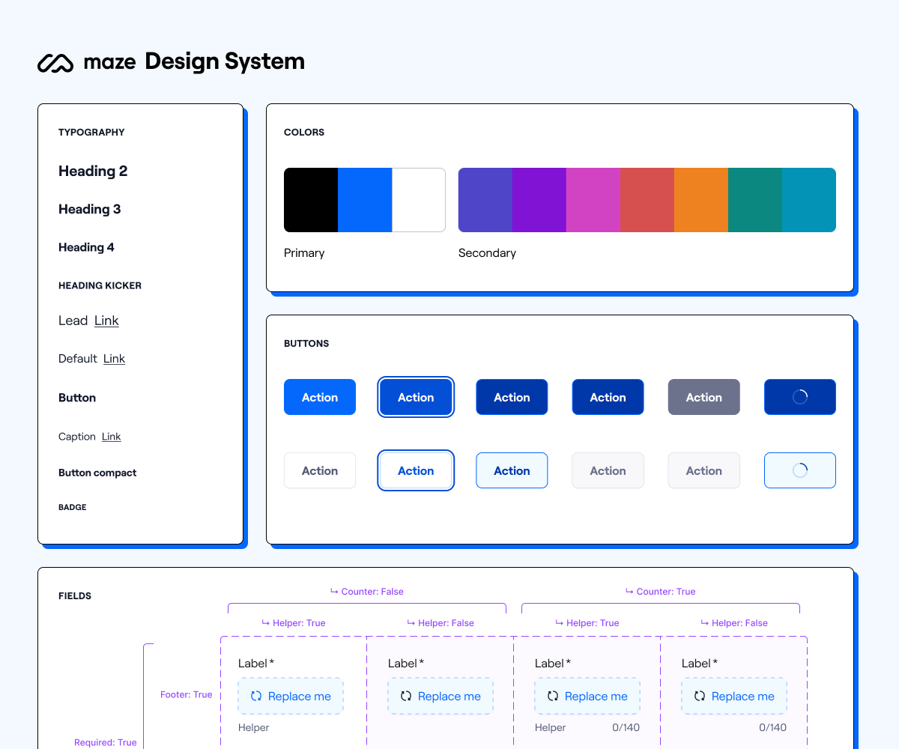Select the teal swatch in the Secondary palette
The width and height of the screenshot is (899, 749).
754,199
